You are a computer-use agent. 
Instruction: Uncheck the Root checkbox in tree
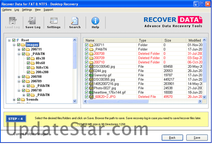[x=14, y=40]
